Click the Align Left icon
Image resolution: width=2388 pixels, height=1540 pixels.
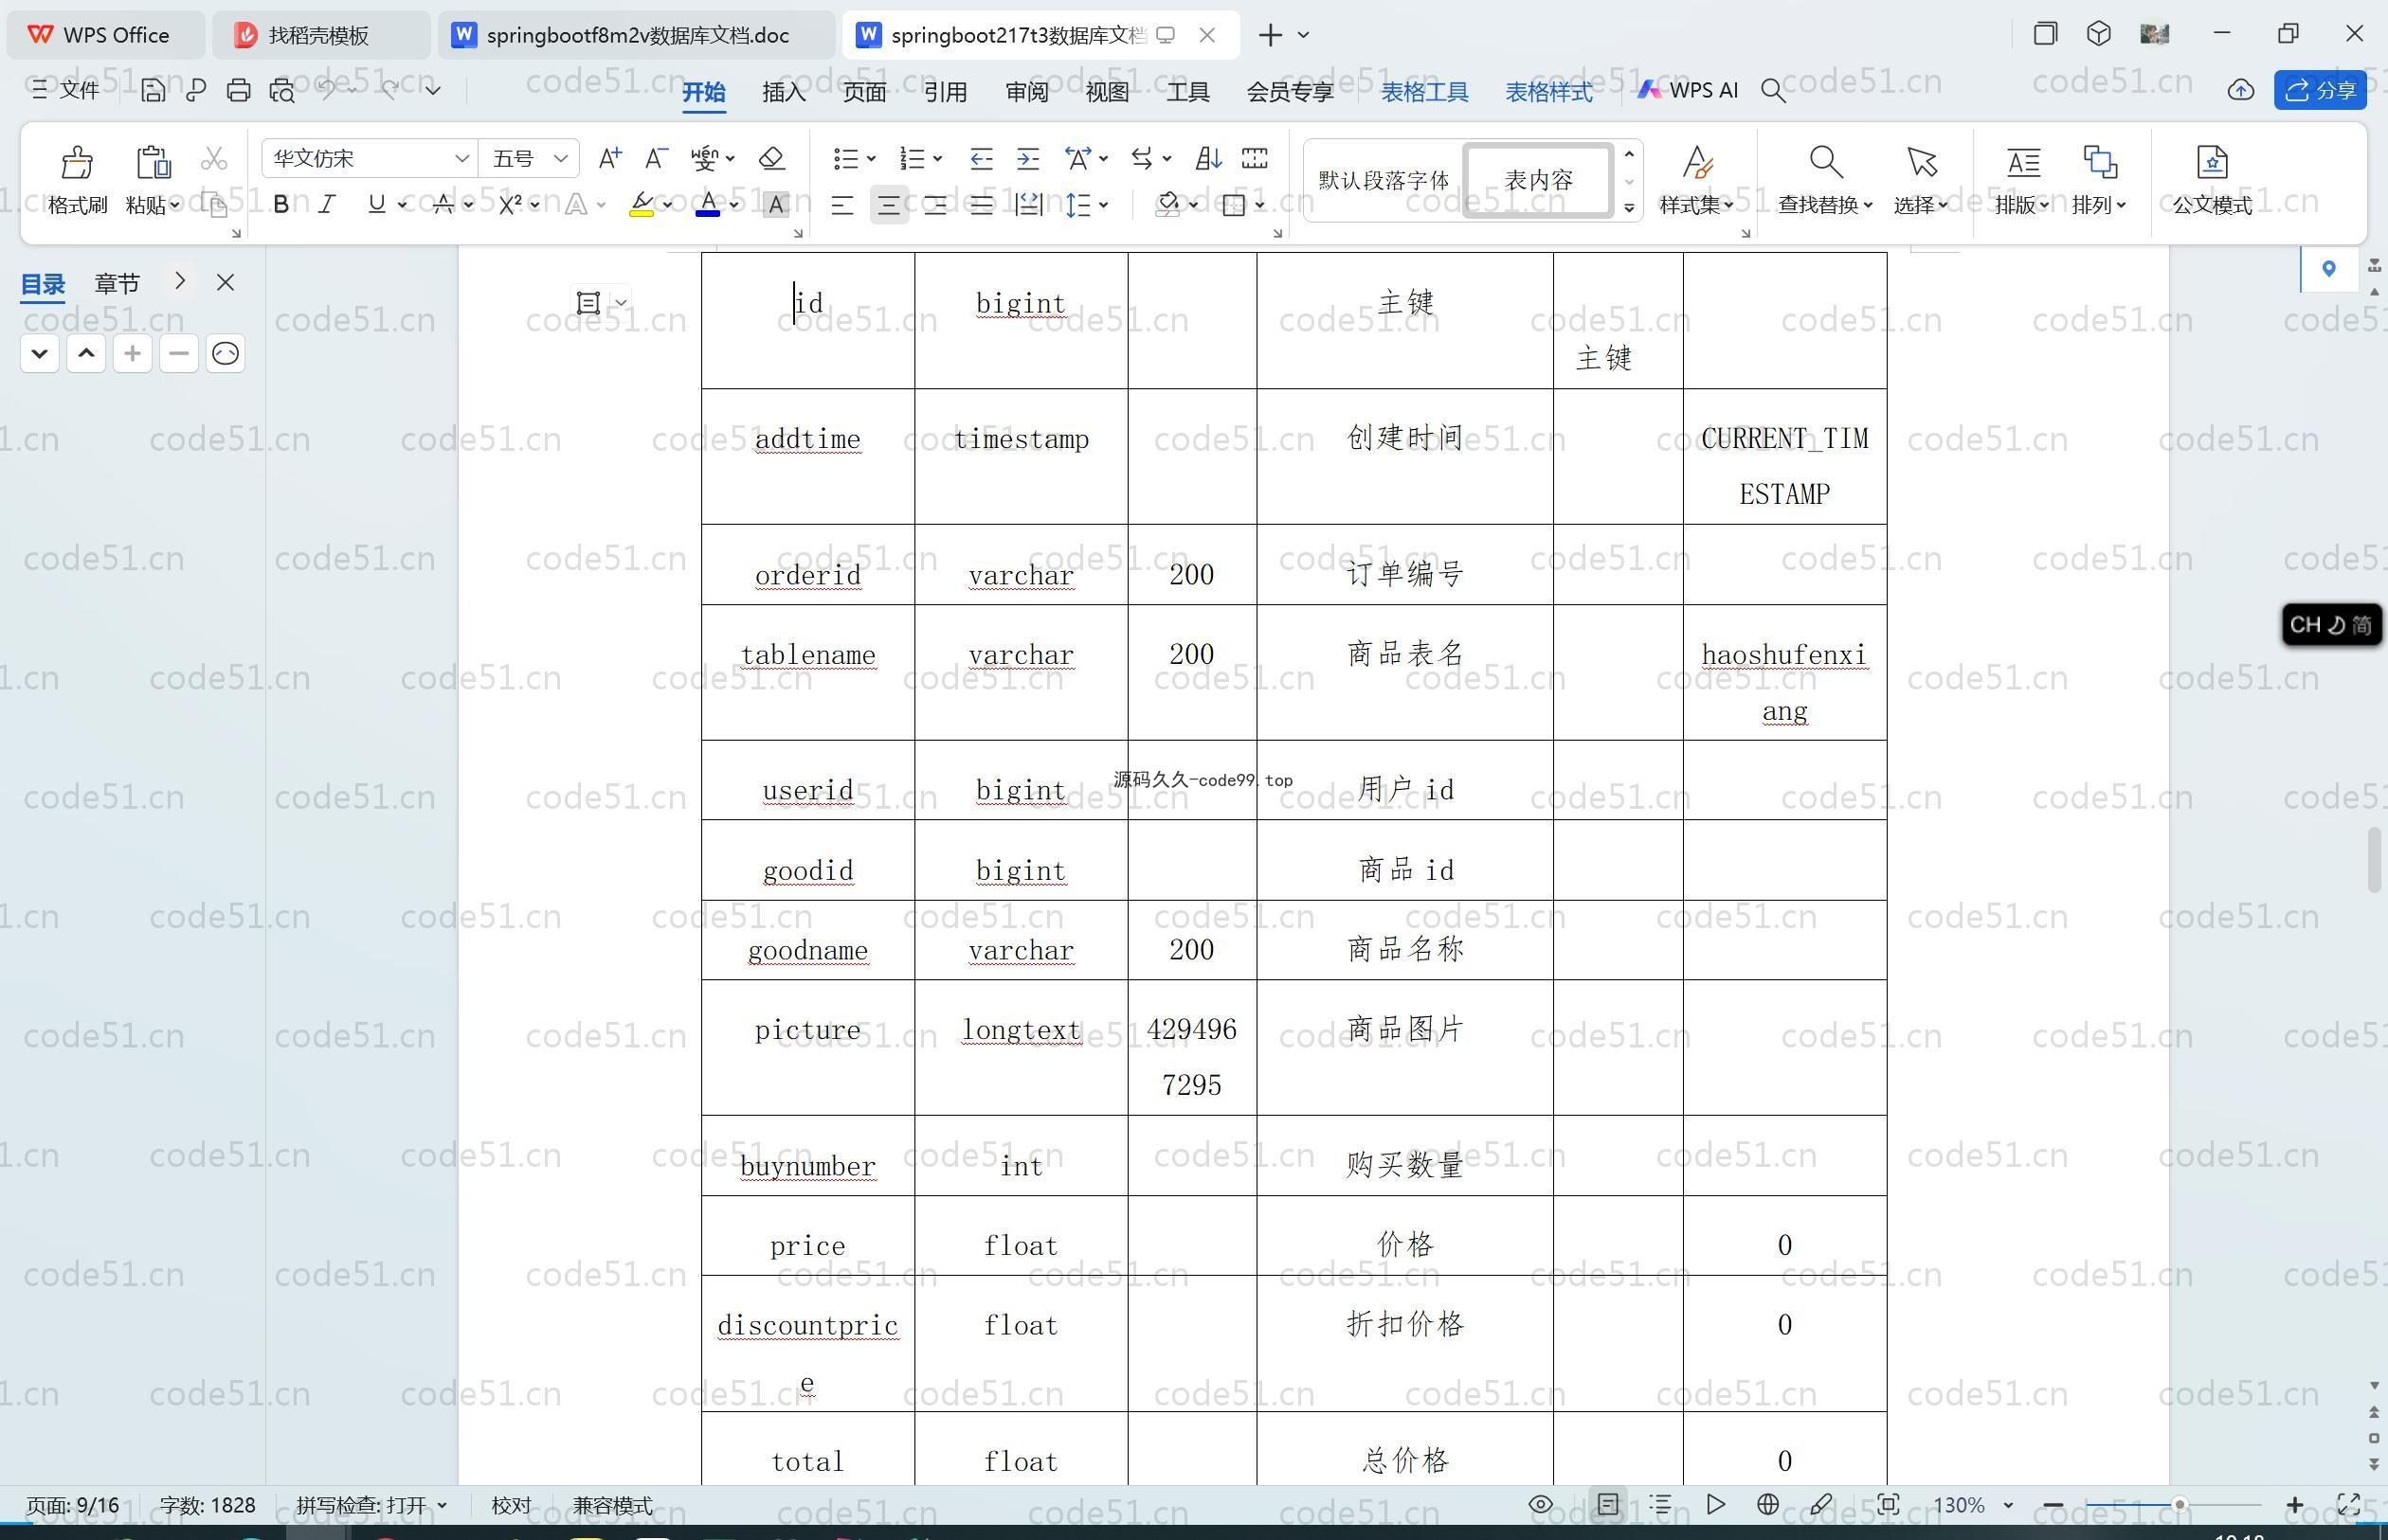[x=842, y=205]
